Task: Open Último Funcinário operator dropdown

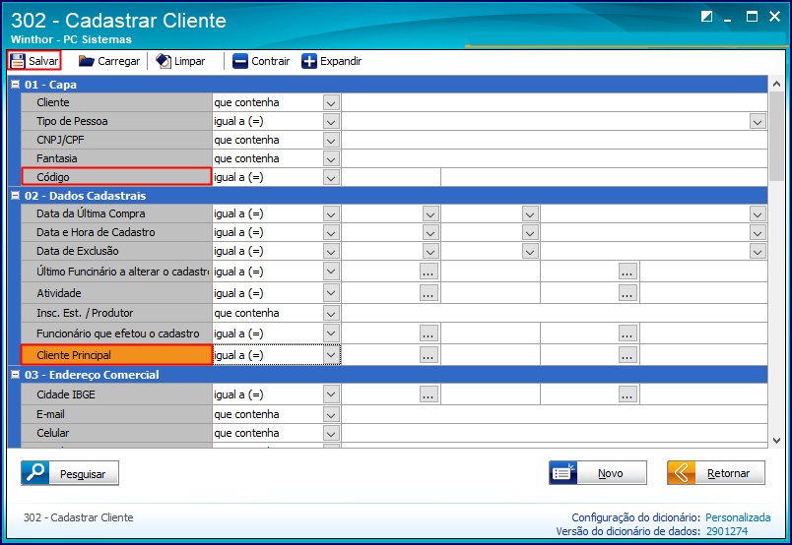Action: point(331,272)
